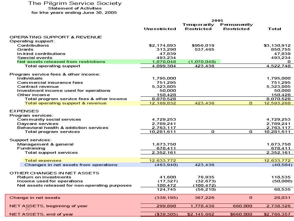Click the 'Unrestricted' column header
The height and width of the screenshot is (221, 294).
(160, 29)
